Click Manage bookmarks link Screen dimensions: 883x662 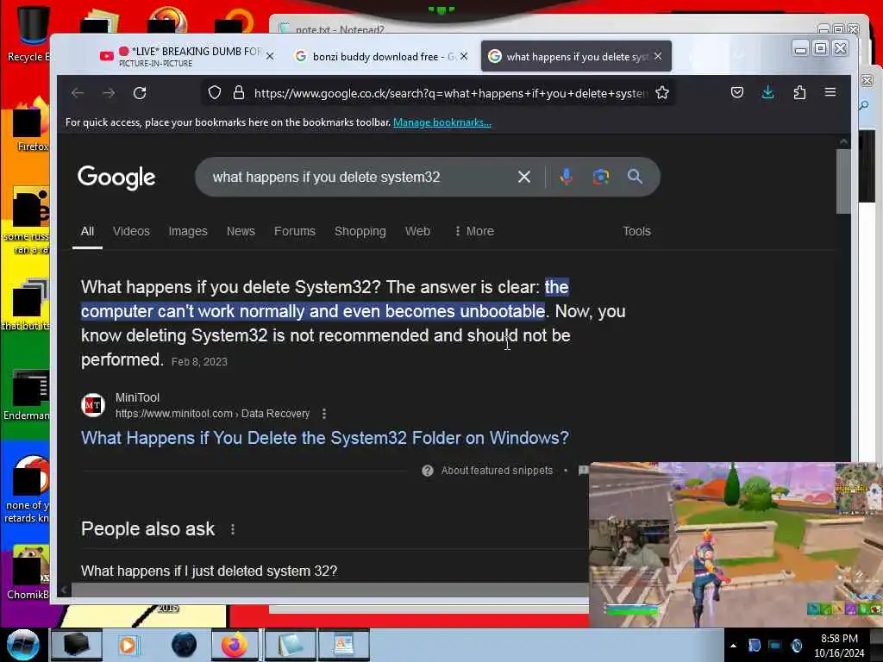[x=442, y=122]
